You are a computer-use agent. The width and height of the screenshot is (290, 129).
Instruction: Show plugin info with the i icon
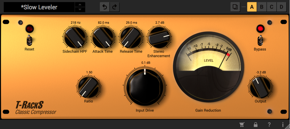click(x=283, y=125)
